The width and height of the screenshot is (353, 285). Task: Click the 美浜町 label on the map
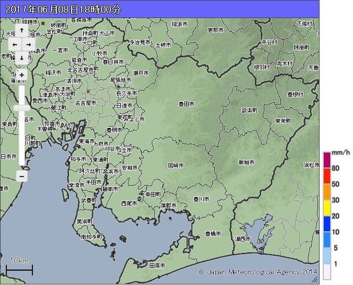pyautogui.click(x=84, y=221)
